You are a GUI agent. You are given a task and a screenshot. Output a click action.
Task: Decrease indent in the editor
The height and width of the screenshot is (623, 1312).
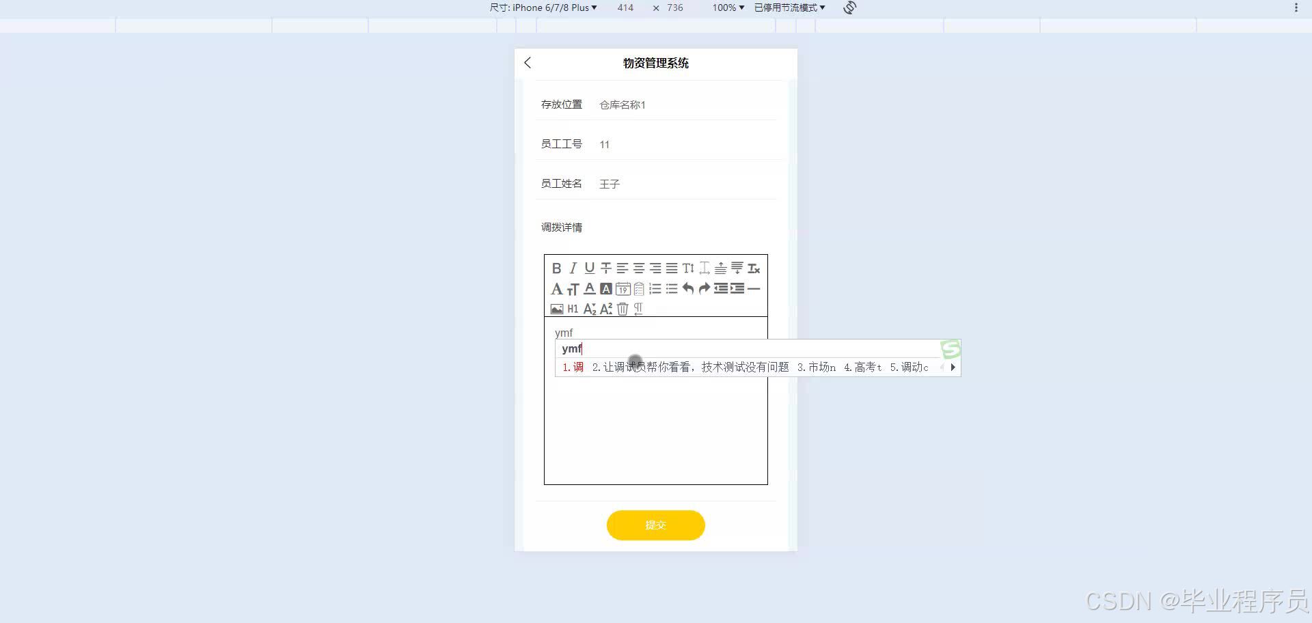[x=720, y=289]
